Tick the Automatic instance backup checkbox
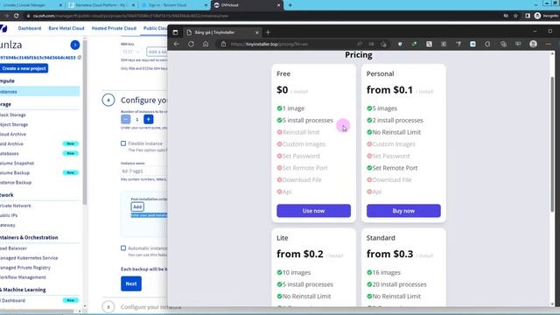The width and height of the screenshot is (560, 315). (x=123, y=248)
